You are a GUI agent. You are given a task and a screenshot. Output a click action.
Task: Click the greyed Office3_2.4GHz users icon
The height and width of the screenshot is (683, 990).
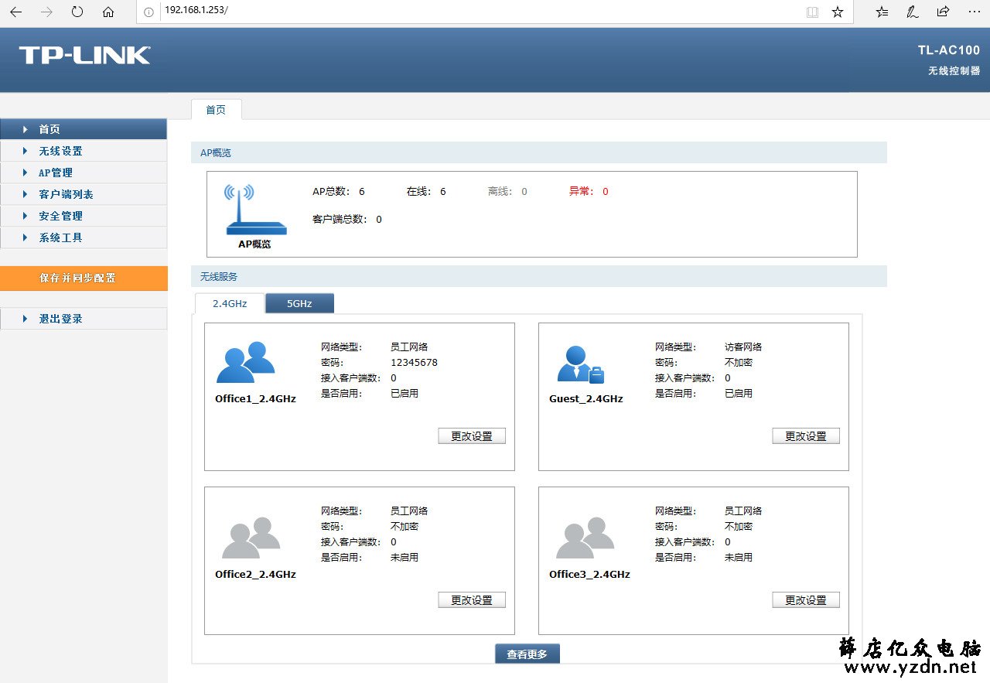(585, 538)
